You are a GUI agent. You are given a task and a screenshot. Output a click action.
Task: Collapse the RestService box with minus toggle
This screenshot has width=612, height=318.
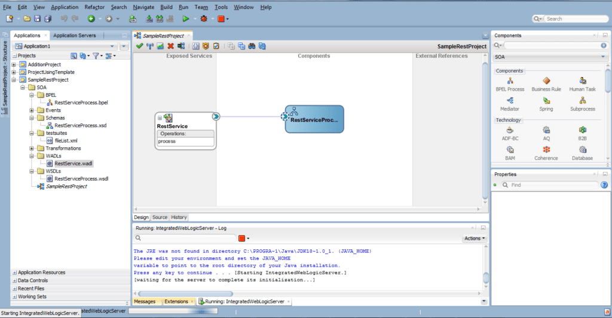pos(160,118)
